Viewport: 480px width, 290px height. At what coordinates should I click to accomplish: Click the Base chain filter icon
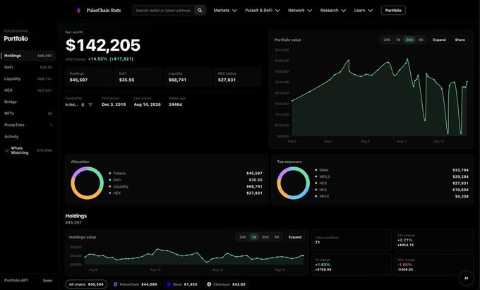(x=169, y=284)
